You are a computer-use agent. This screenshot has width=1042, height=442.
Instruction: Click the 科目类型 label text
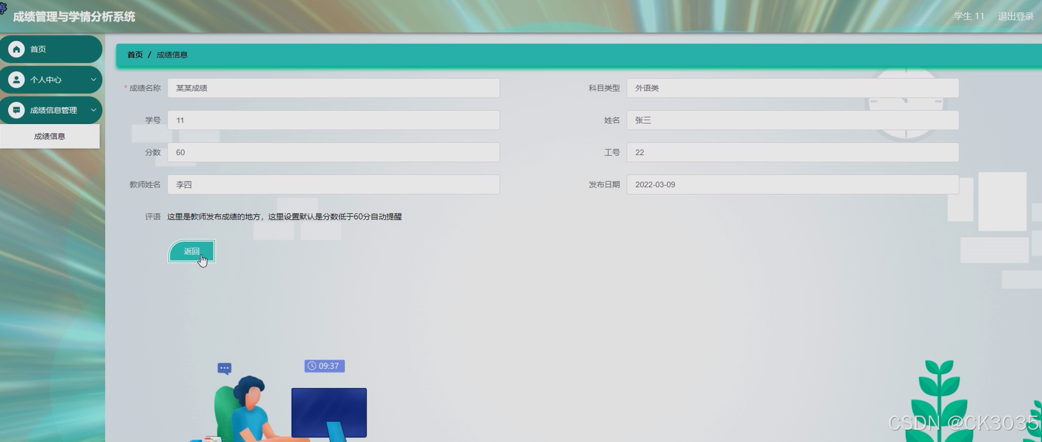[604, 88]
